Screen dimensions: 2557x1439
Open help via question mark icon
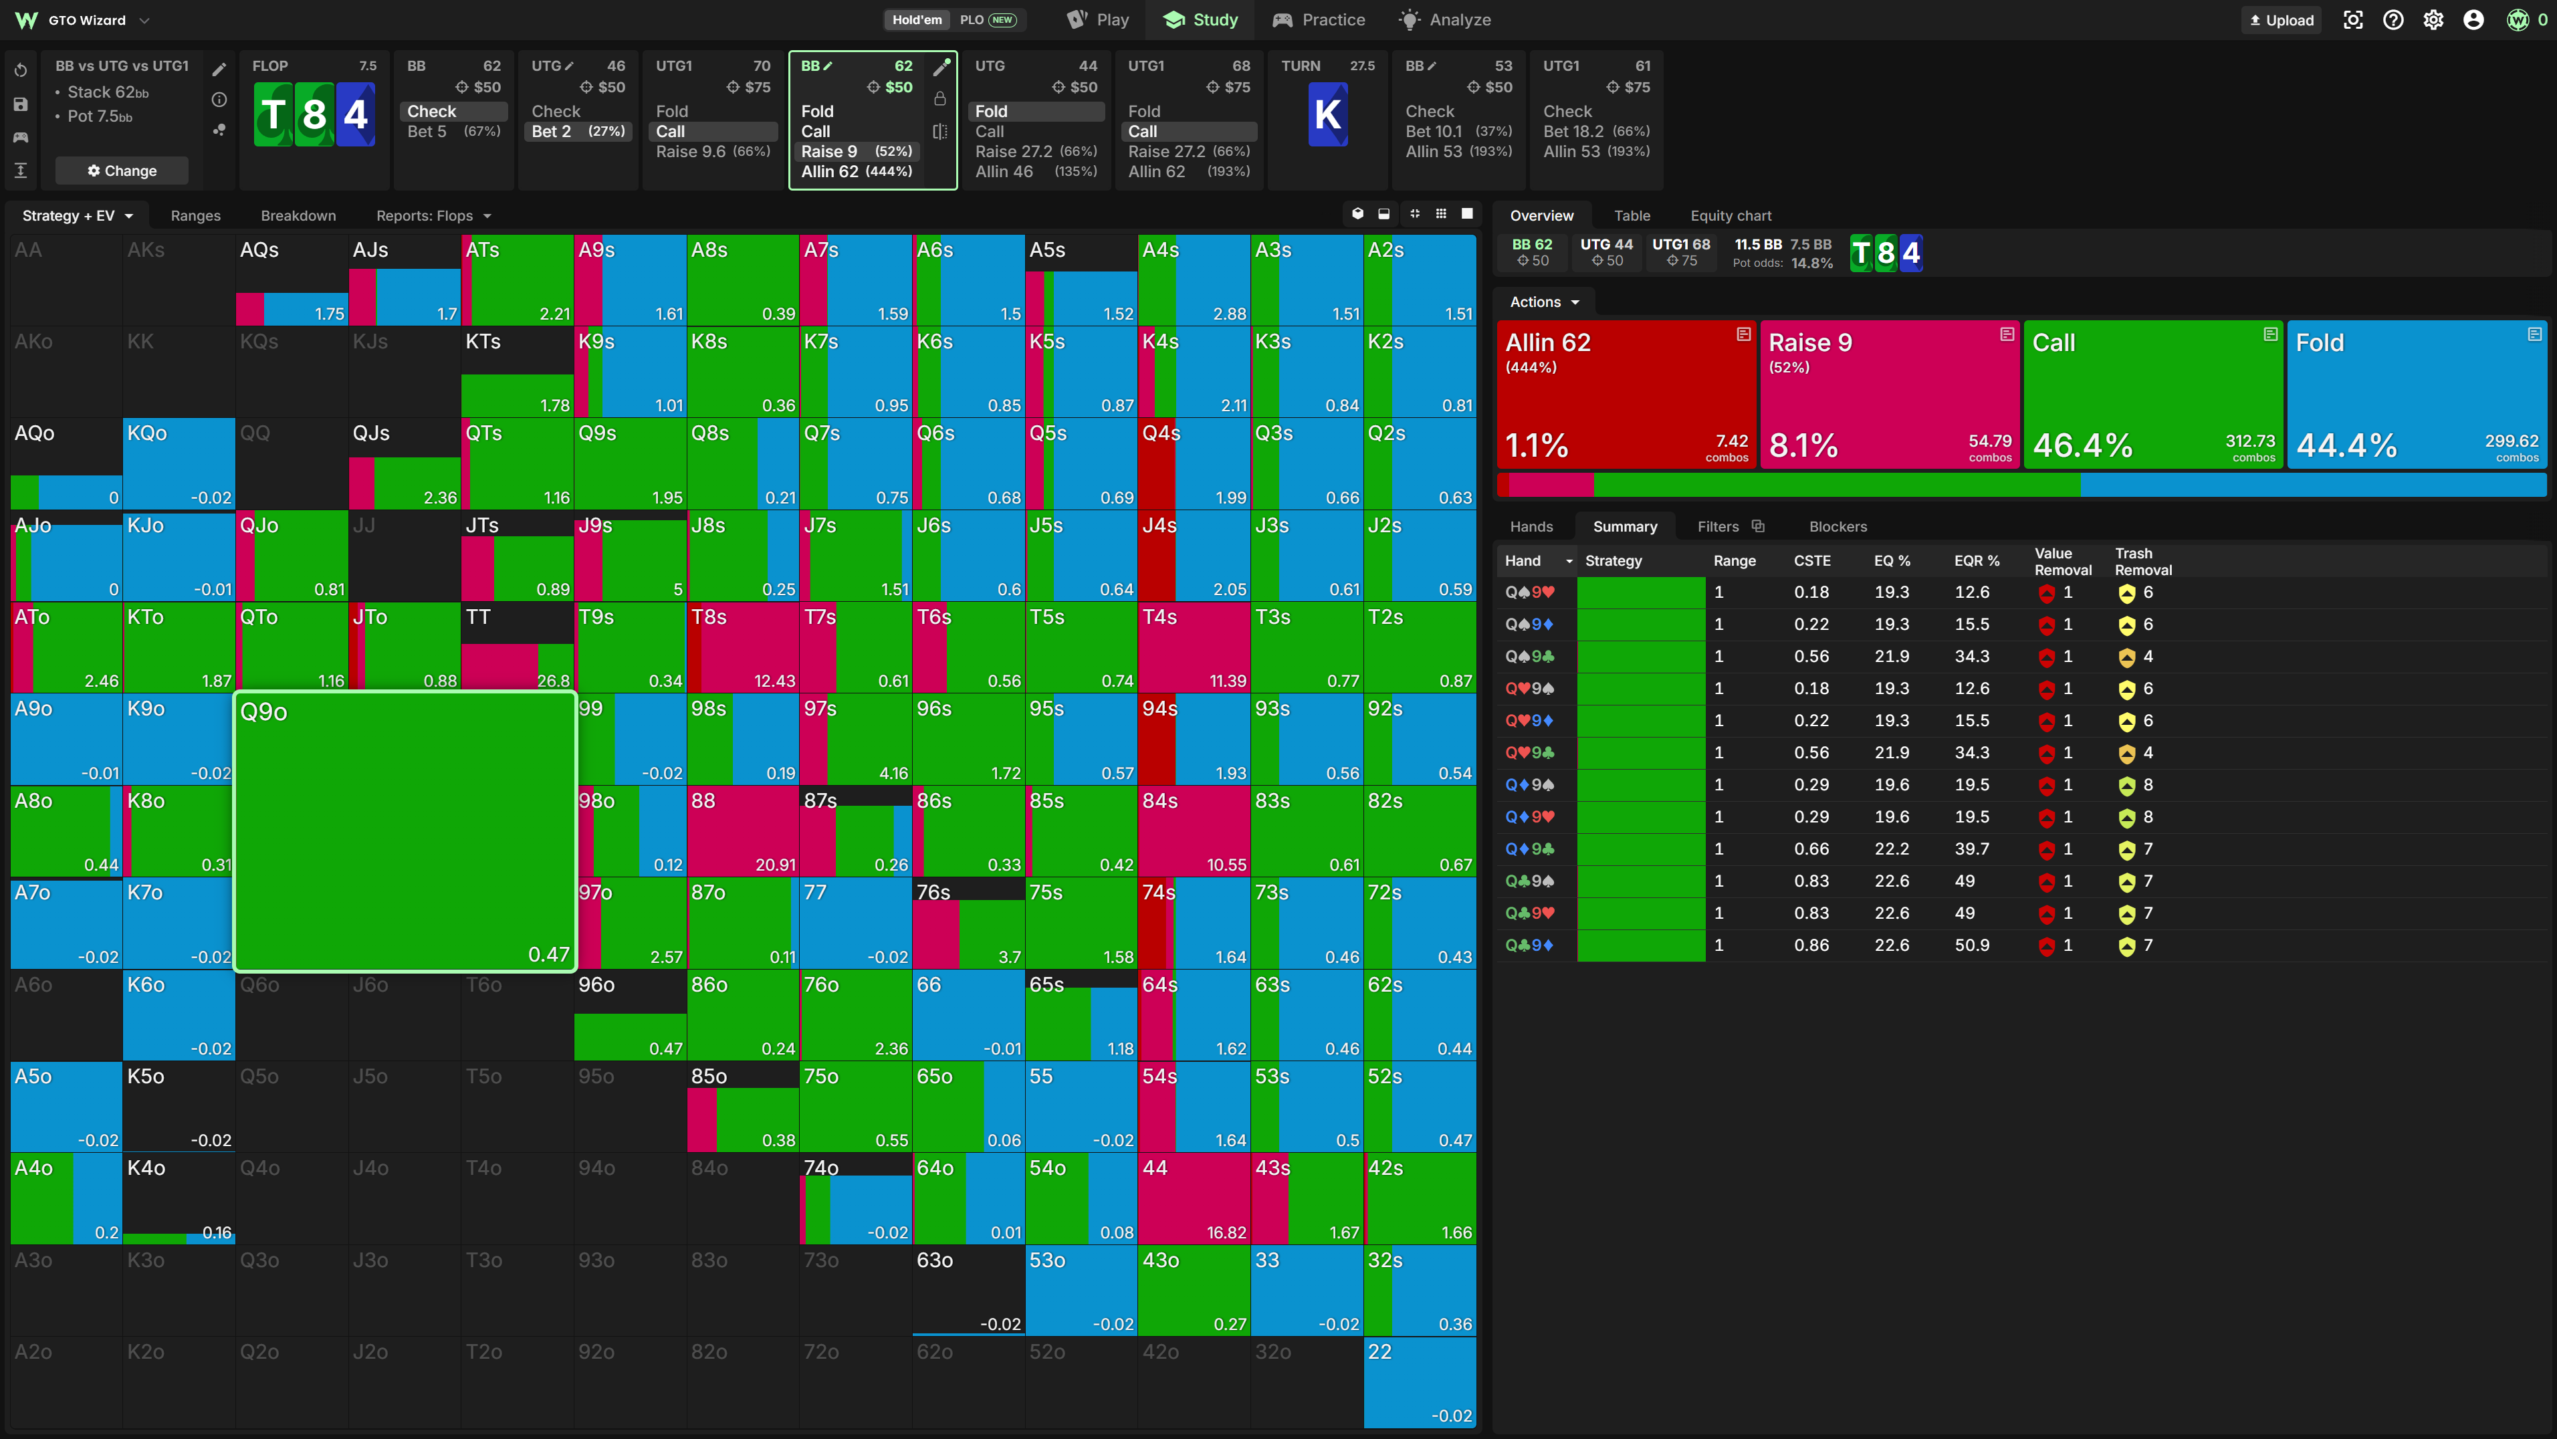pyautogui.click(x=2393, y=20)
